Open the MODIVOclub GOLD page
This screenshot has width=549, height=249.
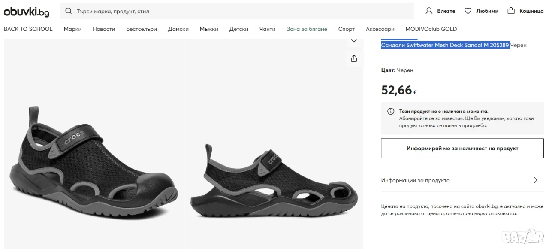point(431,29)
